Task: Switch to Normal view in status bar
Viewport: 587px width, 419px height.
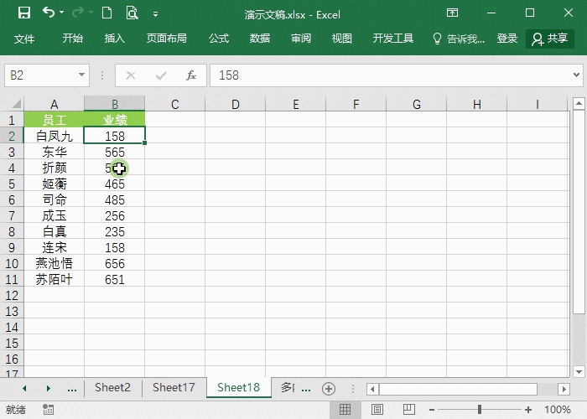Action: click(345, 410)
